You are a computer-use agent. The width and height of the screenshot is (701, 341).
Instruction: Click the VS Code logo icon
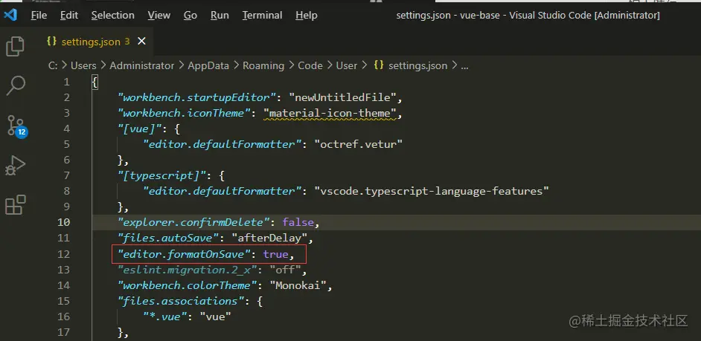click(x=10, y=15)
